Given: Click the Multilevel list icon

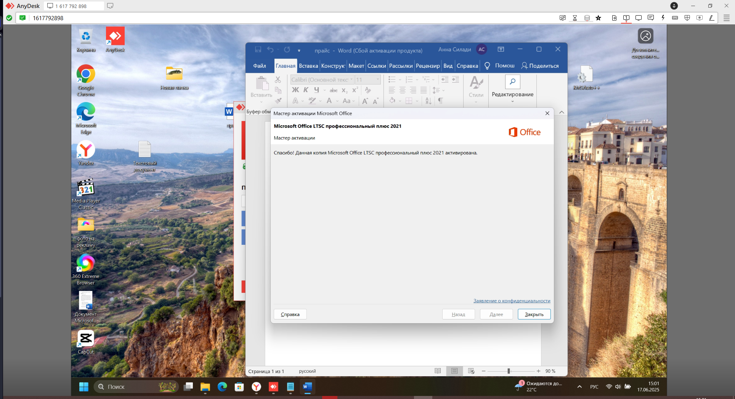Looking at the screenshot, I should [426, 80].
